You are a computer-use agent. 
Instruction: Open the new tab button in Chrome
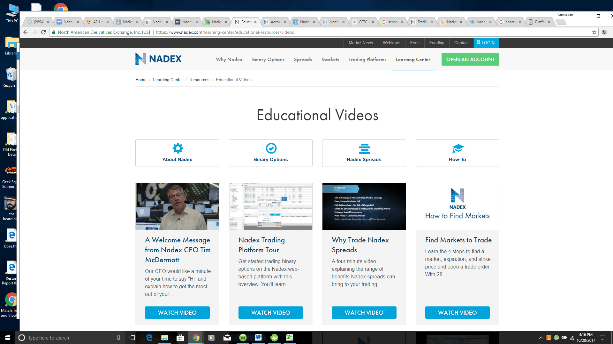click(x=561, y=22)
